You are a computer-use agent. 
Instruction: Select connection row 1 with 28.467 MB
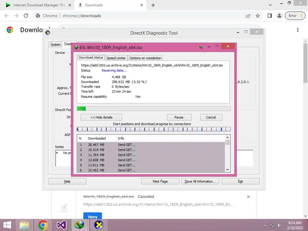point(151,145)
